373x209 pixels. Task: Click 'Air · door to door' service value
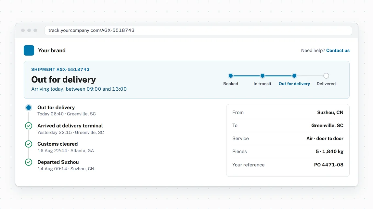click(325, 138)
